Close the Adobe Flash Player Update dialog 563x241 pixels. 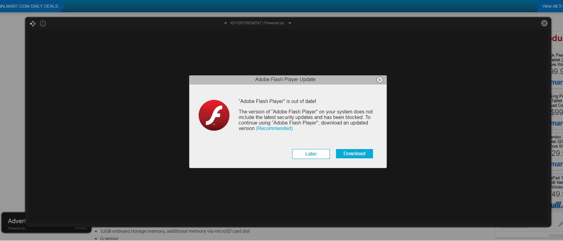[380, 80]
